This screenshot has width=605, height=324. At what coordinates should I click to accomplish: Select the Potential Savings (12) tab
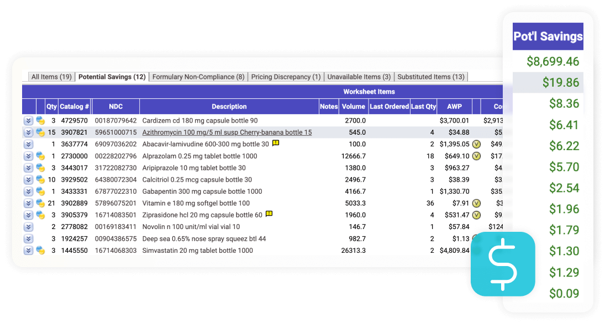tap(112, 77)
